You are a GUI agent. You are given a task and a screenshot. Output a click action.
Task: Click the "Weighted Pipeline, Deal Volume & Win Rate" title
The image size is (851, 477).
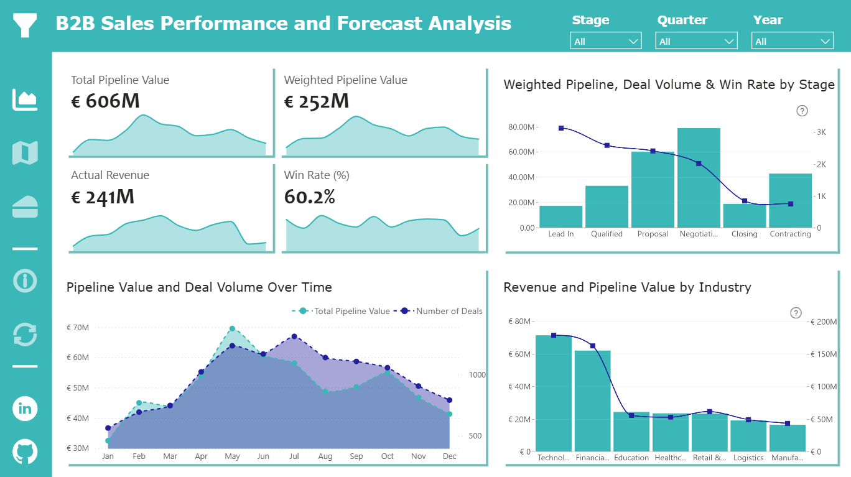click(x=669, y=85)
